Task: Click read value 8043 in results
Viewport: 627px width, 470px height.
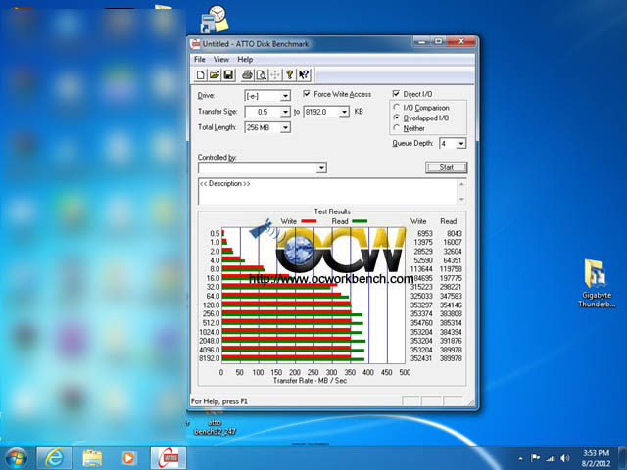Action: [455, 233]
